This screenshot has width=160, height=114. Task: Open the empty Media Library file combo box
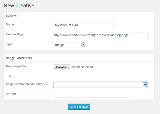[x=100, y=85]
